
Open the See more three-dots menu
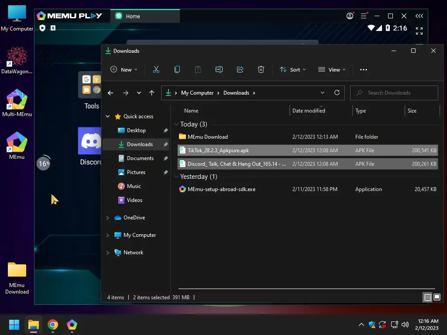[364, 69]
